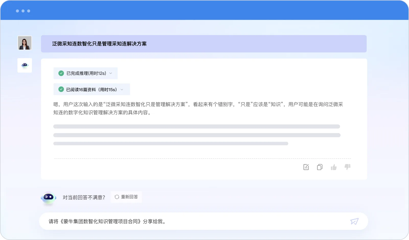Click the three dots in the blue title bar
This screenshot has width=409, height=240.
[x=23, y=11]
